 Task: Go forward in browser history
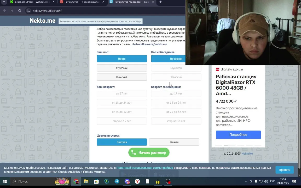click(12, 11)
